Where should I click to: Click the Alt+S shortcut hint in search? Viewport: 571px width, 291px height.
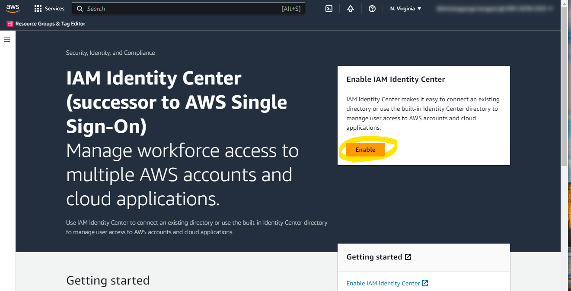point(290,9)
